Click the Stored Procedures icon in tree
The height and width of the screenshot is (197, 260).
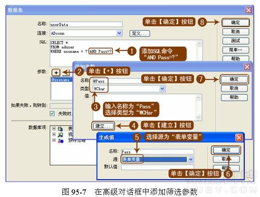(61, 141)
